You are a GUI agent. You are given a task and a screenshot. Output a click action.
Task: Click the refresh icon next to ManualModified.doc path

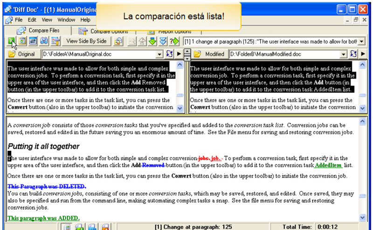[353, 54]
